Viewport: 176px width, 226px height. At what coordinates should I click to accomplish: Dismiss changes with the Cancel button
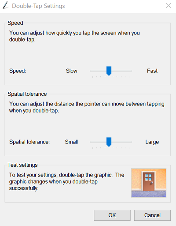pos(152,215)
